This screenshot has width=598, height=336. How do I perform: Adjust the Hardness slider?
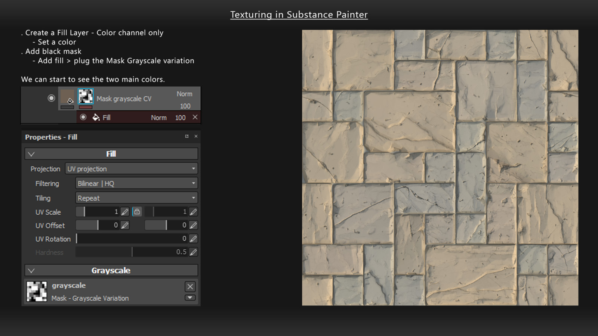[x=132, y=252]
